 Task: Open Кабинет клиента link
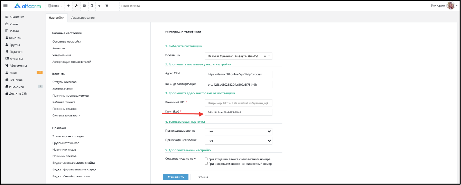click(64, 102)
